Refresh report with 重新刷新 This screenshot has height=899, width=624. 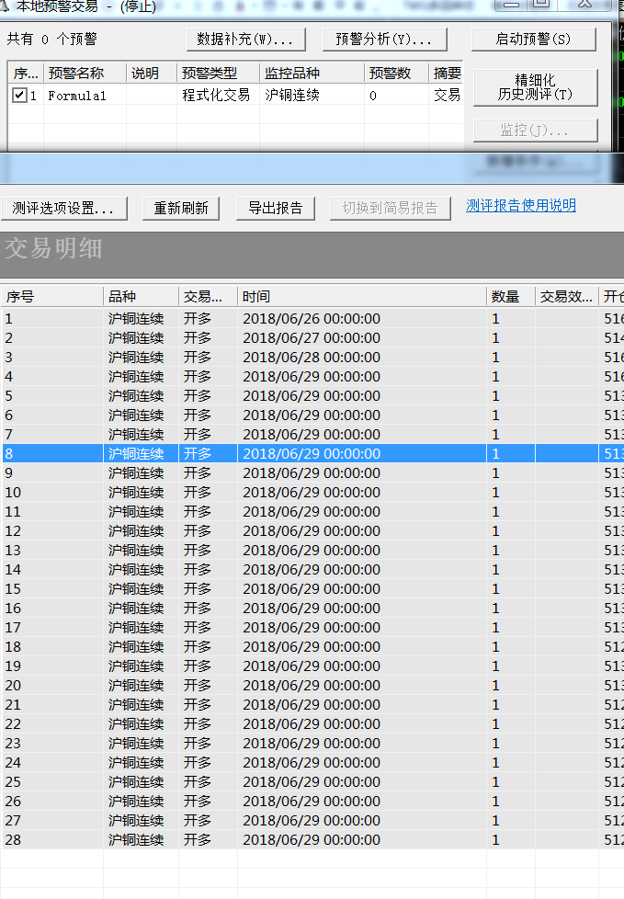181,208
